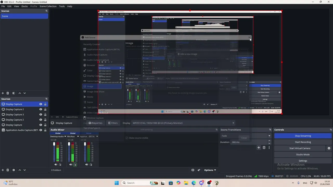333x187 pixels.
Task: Open the Docks menu
Action: click(x=24, y=6)
